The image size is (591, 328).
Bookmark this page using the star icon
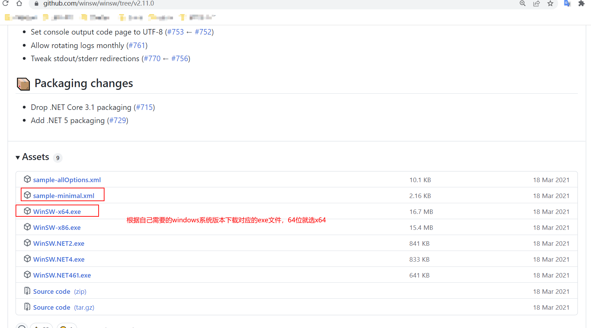(551, 3)
